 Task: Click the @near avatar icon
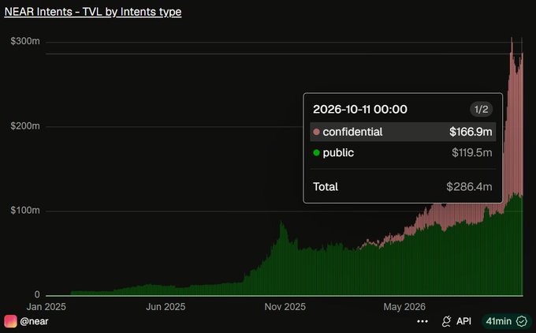pos(10,321)
